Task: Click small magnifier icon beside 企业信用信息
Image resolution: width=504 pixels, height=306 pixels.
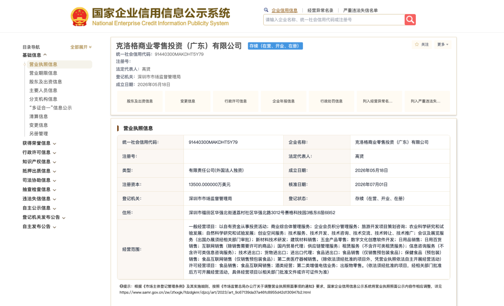Action: 266,10
